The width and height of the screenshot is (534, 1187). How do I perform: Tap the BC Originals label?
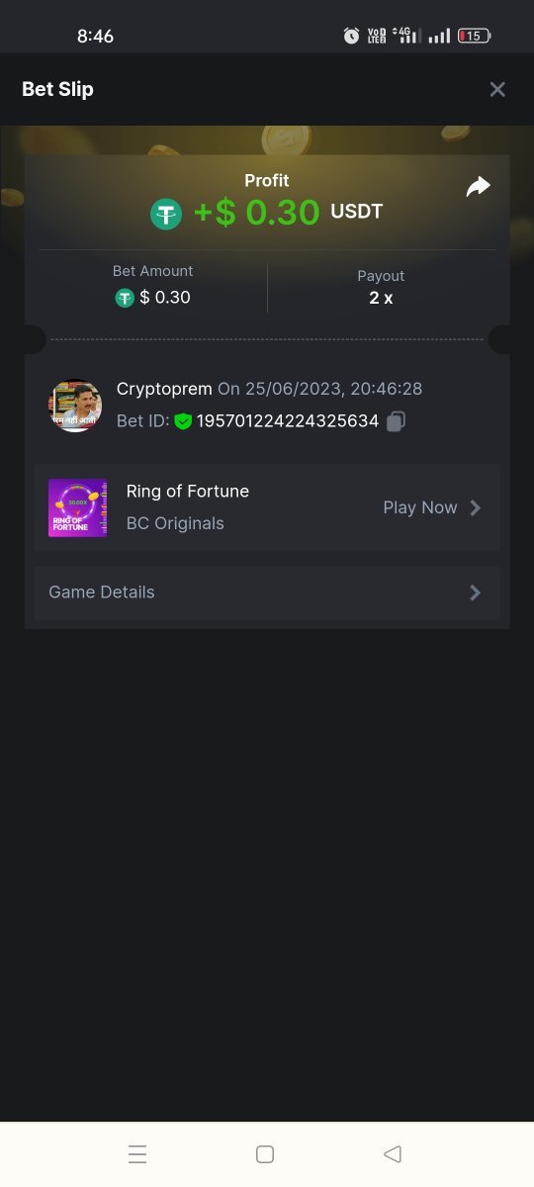[x=175, y=523]
